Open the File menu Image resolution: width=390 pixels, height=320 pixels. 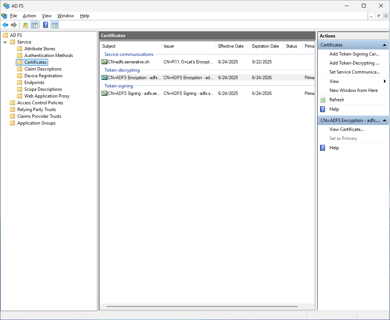coord(14,16)
